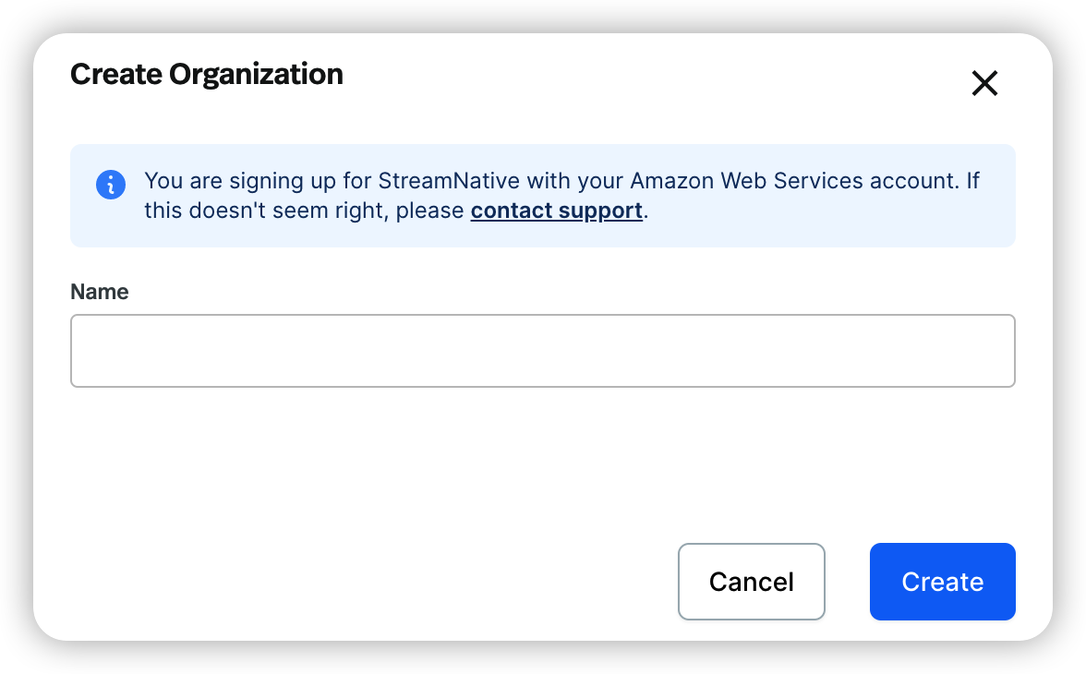Select the info badge beside the AWS message
The height and width of the screenshot is (674, 1086).
click(111, 185)
